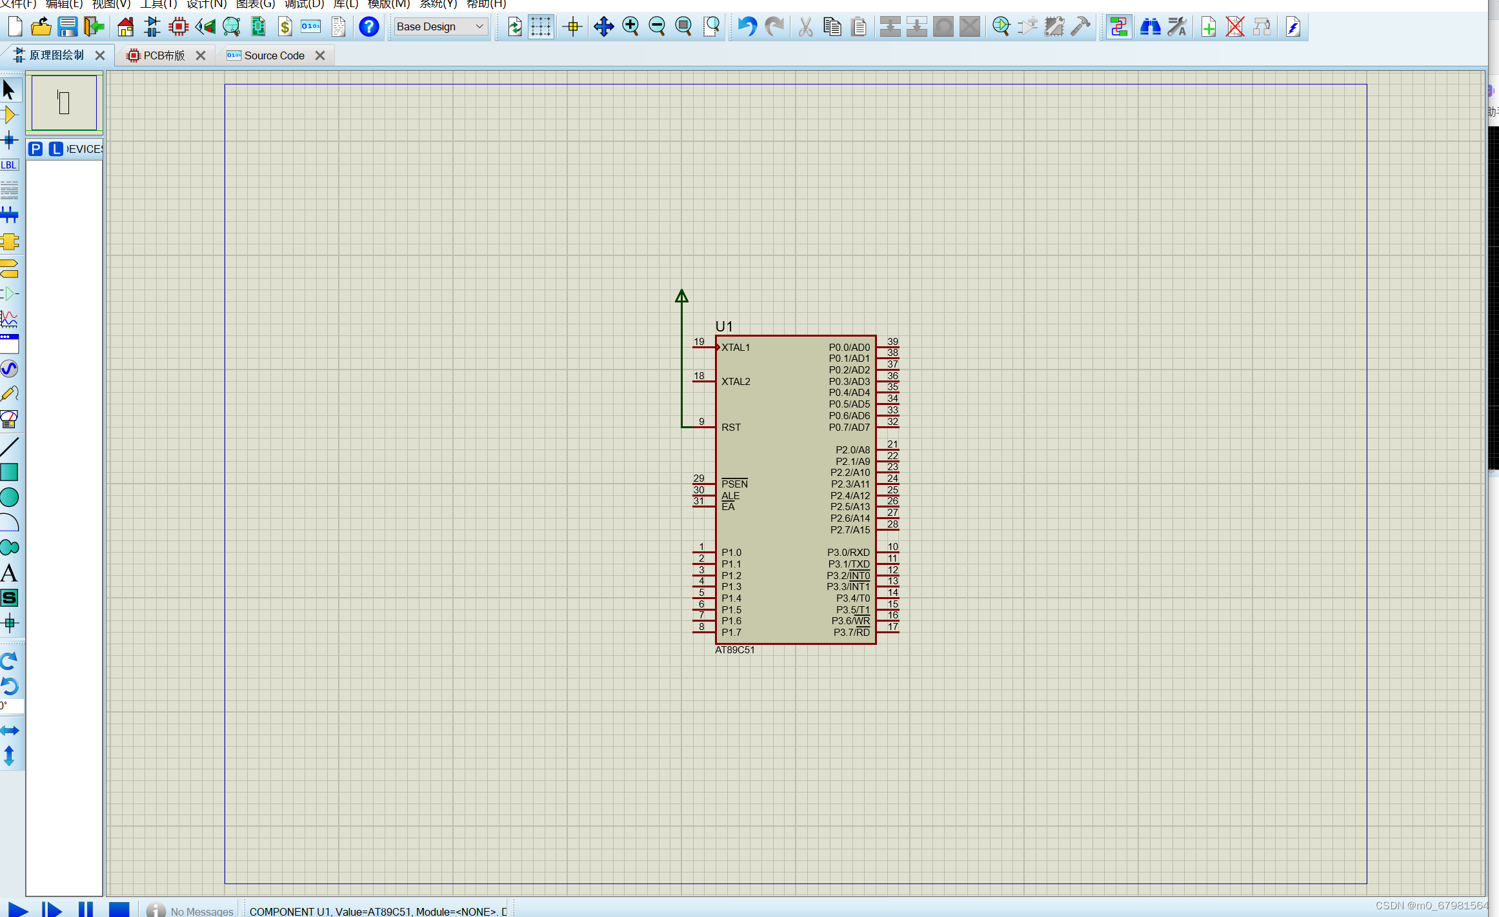Click the L library manage button
The width and height of the screenshot is (1499, 917).
coord(57,149)
